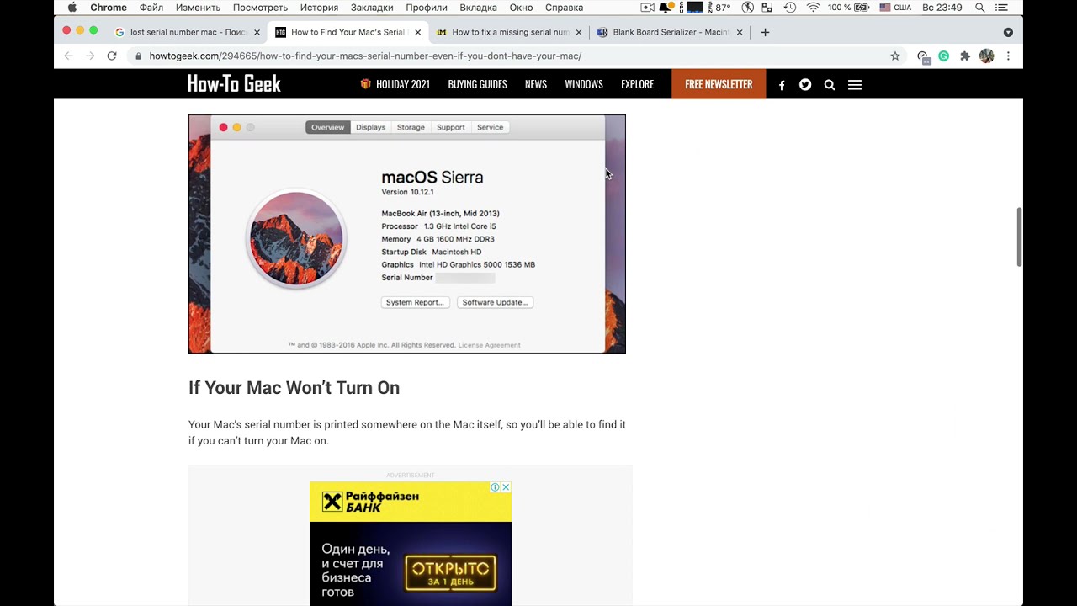Click the battery status indicator

(x=847, y=8)
